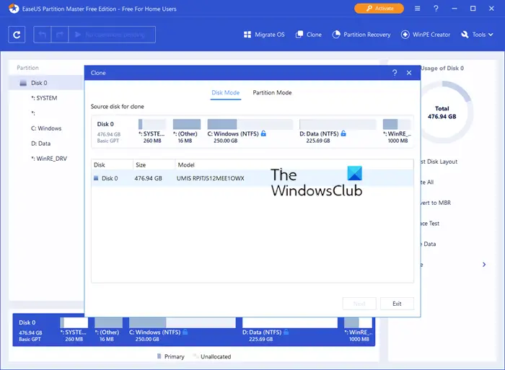The image size is (505, 370).
Task: Click the disk icon next to Disk 0 in the tree
Action: click(23, 83)
